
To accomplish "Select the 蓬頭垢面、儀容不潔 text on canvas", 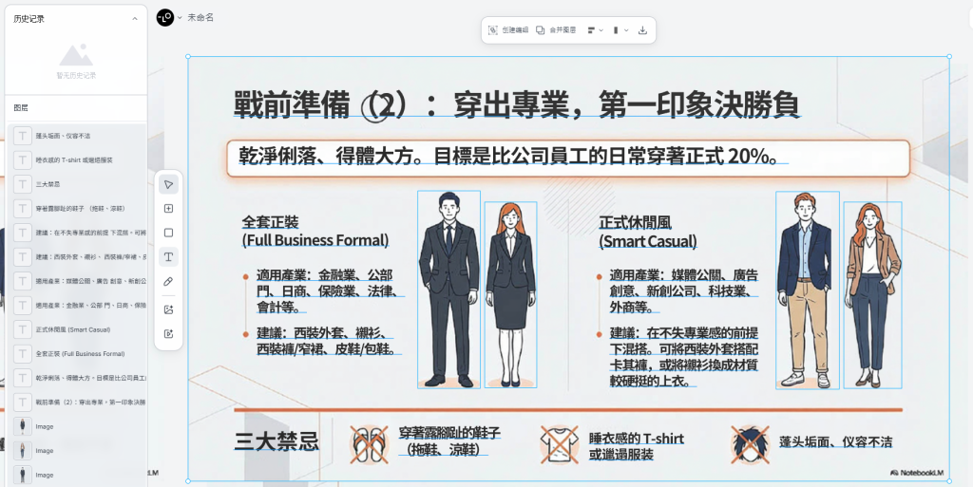I will pyautogui.click(x=836, y=441).
